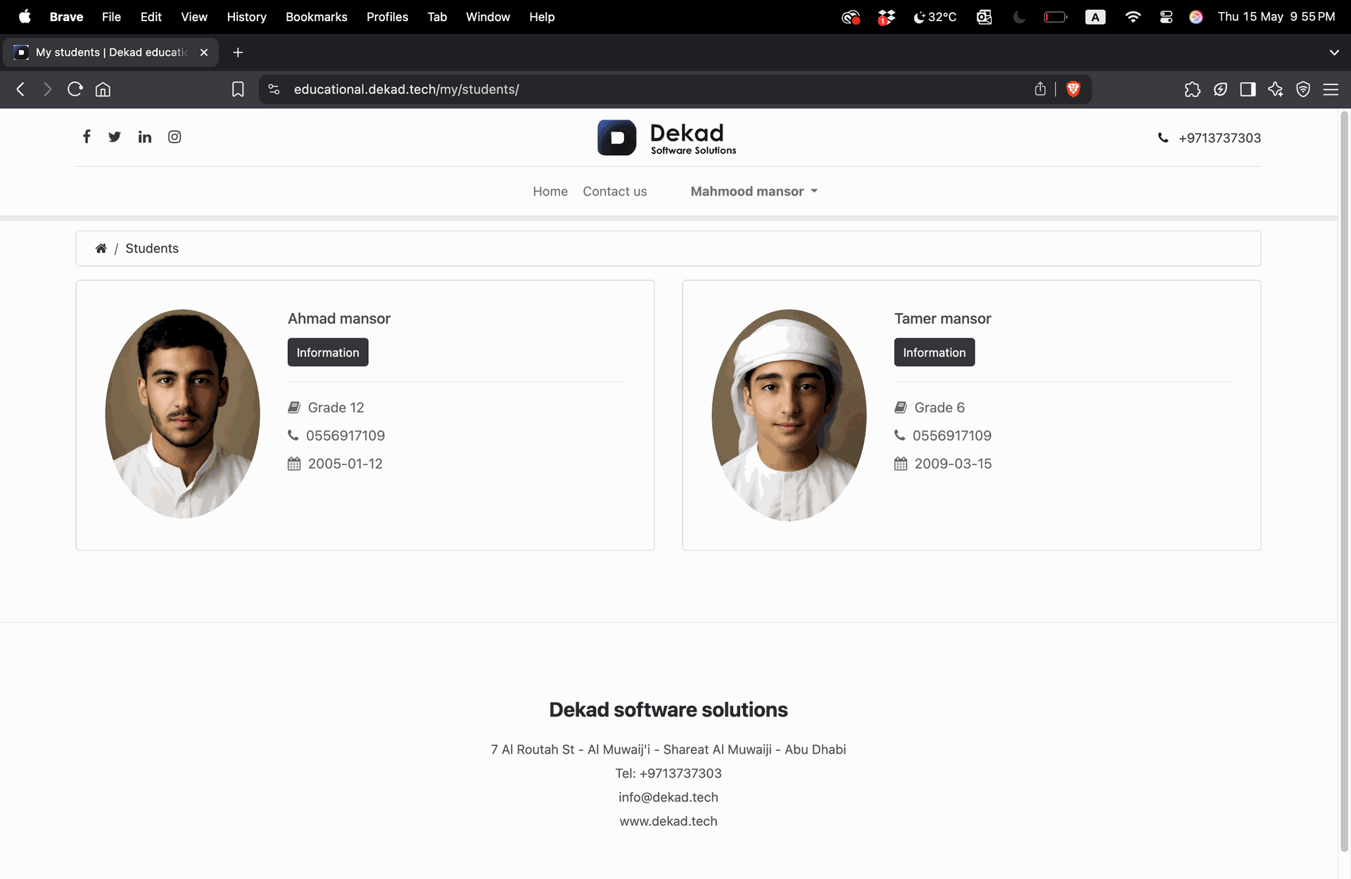
Task: Click the address bar URL field
Action: pos(633,89)
